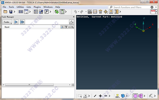Open the NAS deck selector dropdown
The width and height of the screenshot is (159, 100).
click(x=156, y=12)
